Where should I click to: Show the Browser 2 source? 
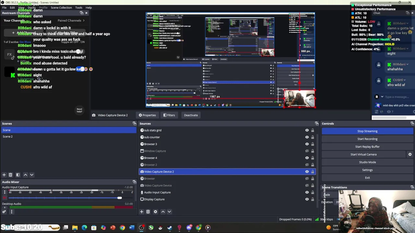tap(307, 165)
